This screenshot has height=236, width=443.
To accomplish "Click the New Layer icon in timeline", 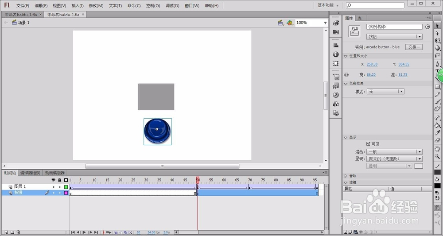I will point(6,232).
